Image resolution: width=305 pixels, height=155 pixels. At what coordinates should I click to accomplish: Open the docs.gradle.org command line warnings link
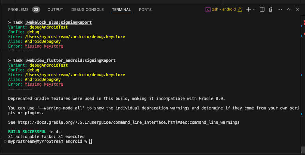click(x=128, y=122)
